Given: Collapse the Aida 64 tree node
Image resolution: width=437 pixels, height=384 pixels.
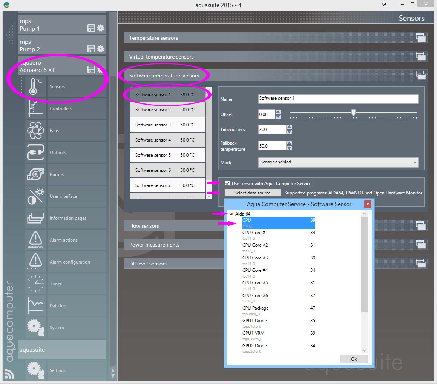Looking at the screenshot, I should 232,214.
